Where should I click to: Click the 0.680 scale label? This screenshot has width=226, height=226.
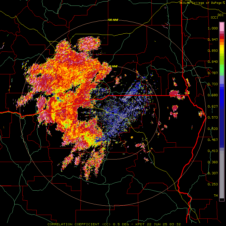213,95
